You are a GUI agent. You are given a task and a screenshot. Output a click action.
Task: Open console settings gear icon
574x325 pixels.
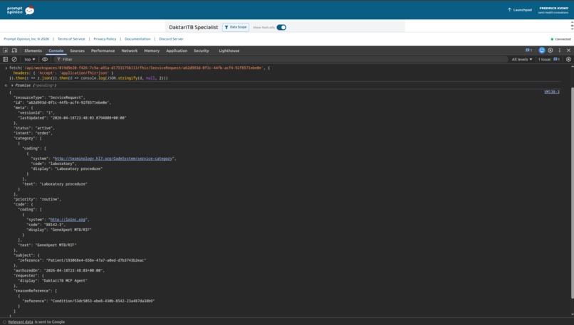[x=568, y=59]
